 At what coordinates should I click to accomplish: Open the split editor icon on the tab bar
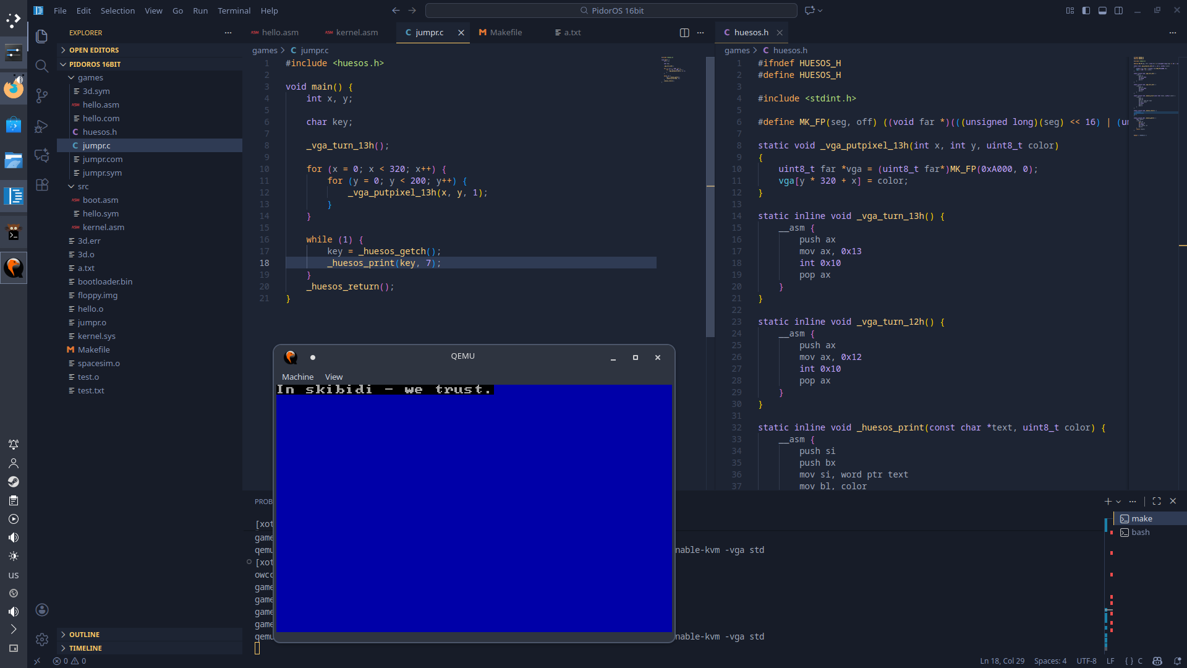point(684,32)
